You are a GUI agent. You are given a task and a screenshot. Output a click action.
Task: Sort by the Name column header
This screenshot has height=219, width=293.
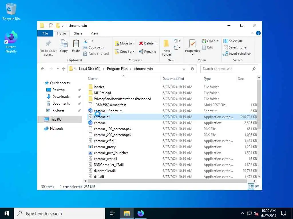(x=123, y=79)
